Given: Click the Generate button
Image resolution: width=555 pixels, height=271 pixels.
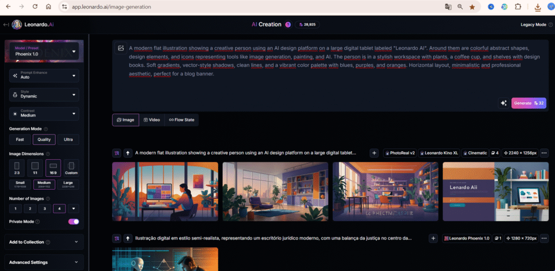Looking at the screenshot, I should [x=528, y=103].
